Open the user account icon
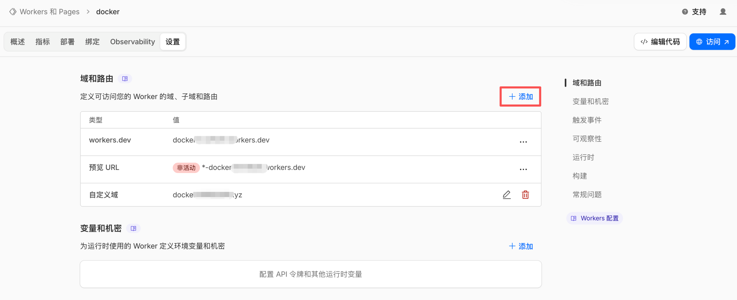The width and height of the screenshot is (737, 300). coord(723,12)
